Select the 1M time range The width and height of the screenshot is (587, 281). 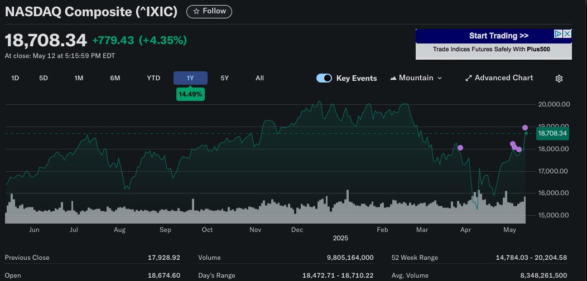pyautogui.click(x=79, y=78)
